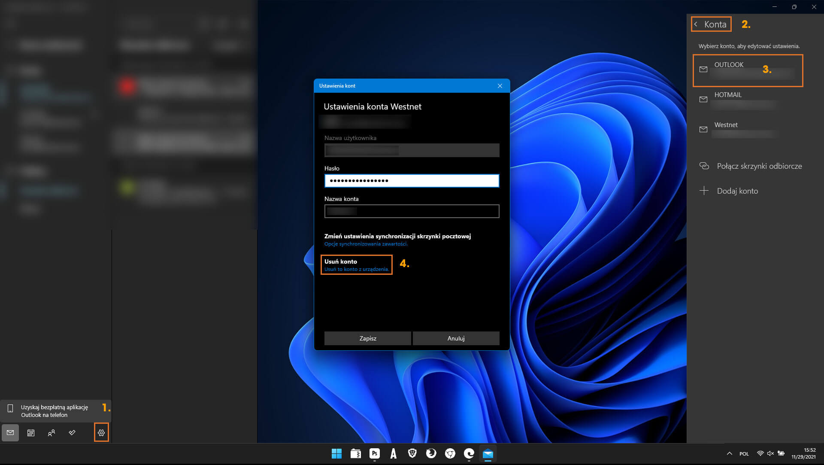
Task: Click Usuń to konto z urządzenia link
Action: (x=357, y=269)
